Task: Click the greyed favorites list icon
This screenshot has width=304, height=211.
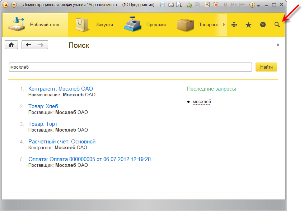Action: [x=197, y=5]
